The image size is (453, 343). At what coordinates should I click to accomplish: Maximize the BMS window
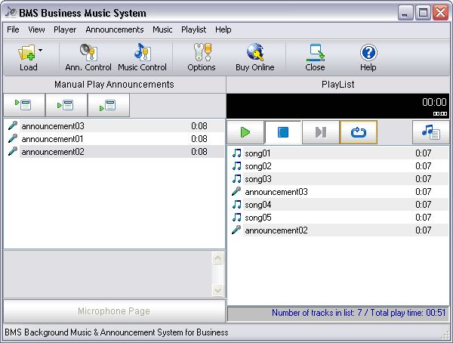423,13
